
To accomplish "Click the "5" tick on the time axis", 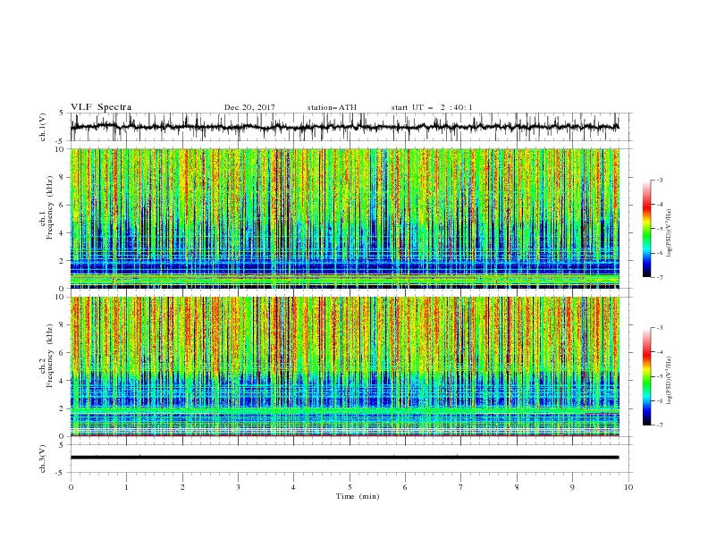I will (350, 487).
